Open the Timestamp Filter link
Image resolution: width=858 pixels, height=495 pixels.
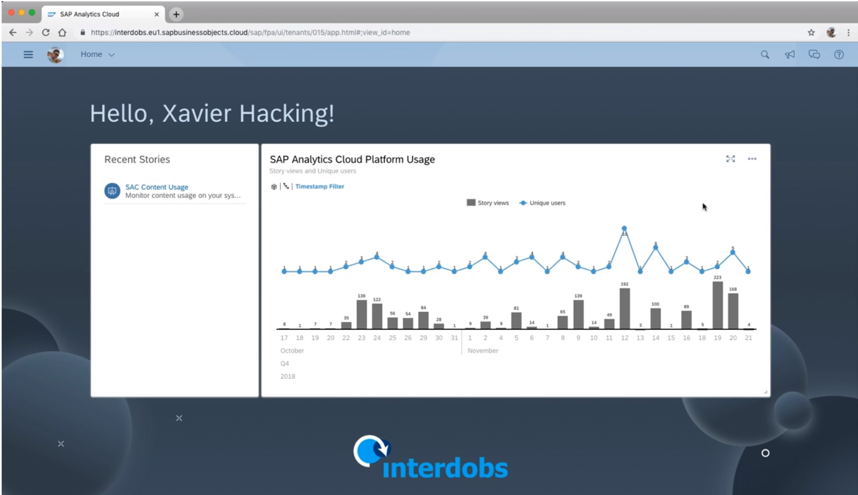pyautogui.click(x=320, y=186)
